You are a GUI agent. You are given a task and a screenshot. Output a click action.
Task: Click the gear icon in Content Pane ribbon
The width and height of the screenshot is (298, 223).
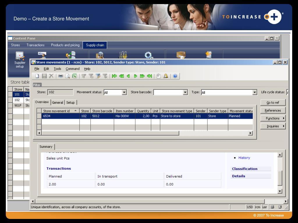click(x=149, y=55)
